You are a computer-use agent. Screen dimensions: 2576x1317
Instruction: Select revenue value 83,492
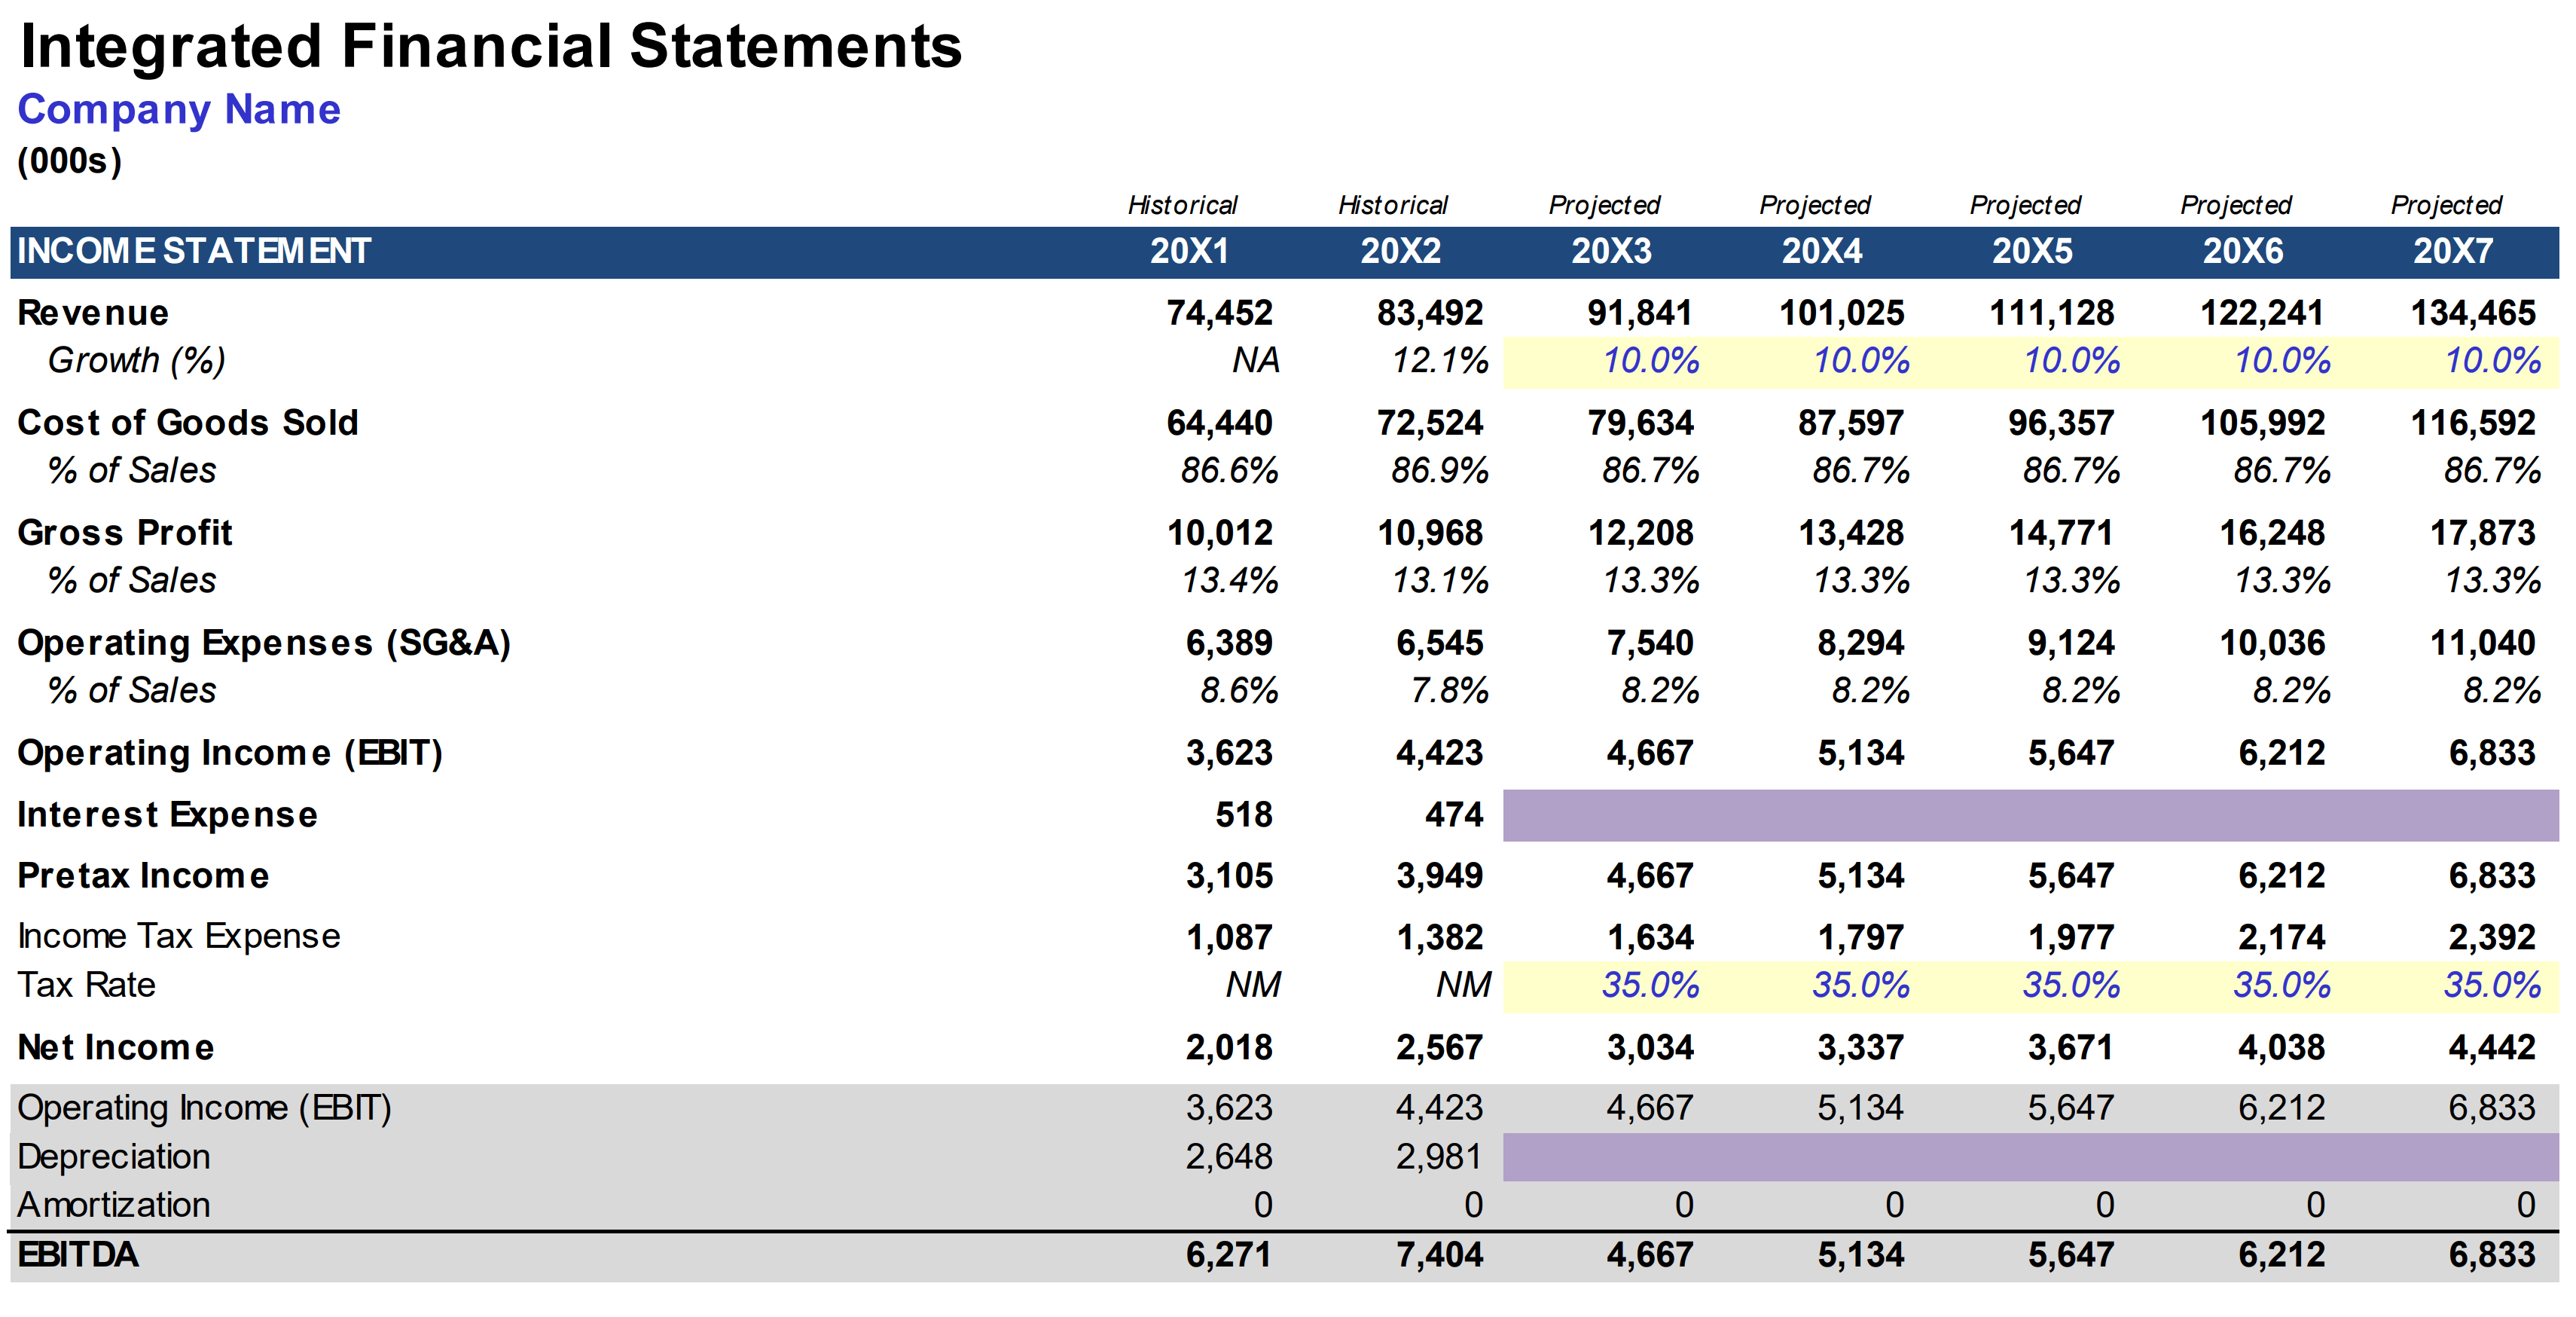tap(1430, 313)
